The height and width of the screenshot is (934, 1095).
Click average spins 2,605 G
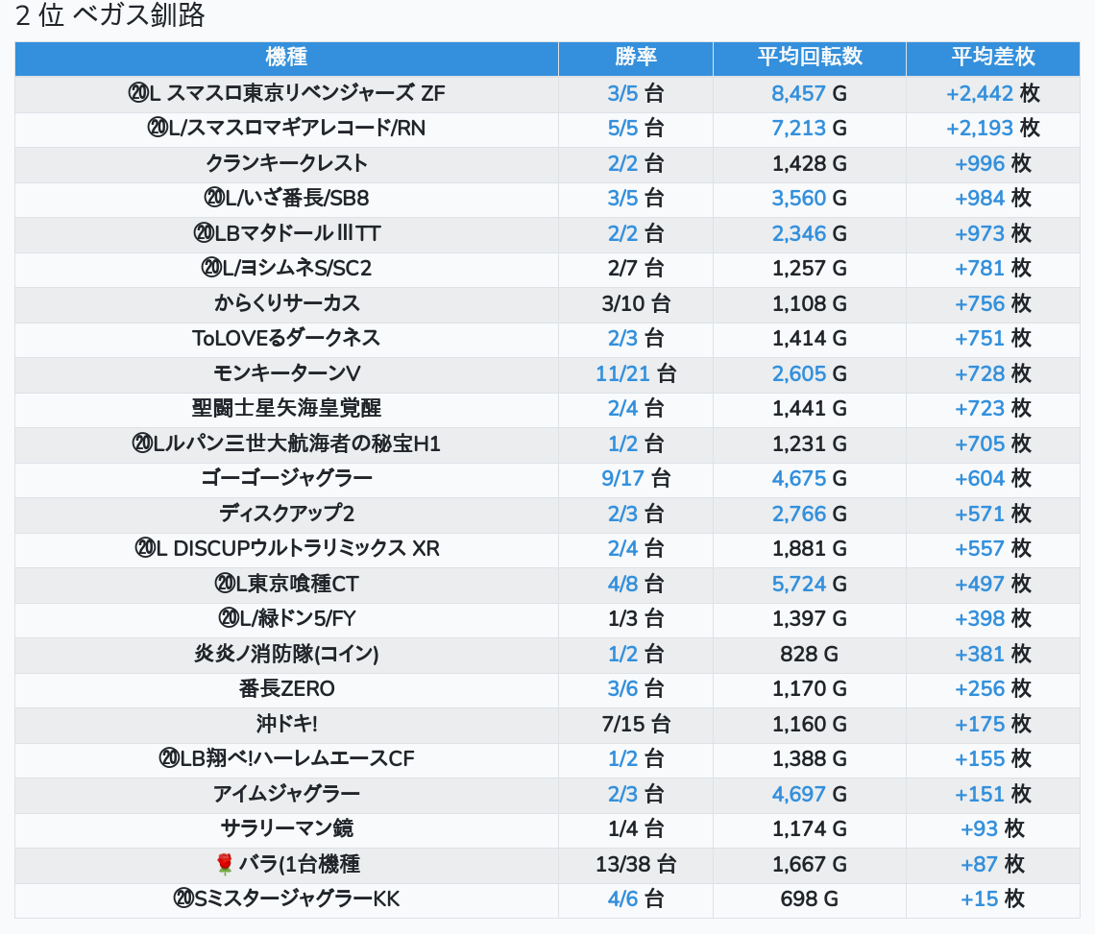coord(810,373)
